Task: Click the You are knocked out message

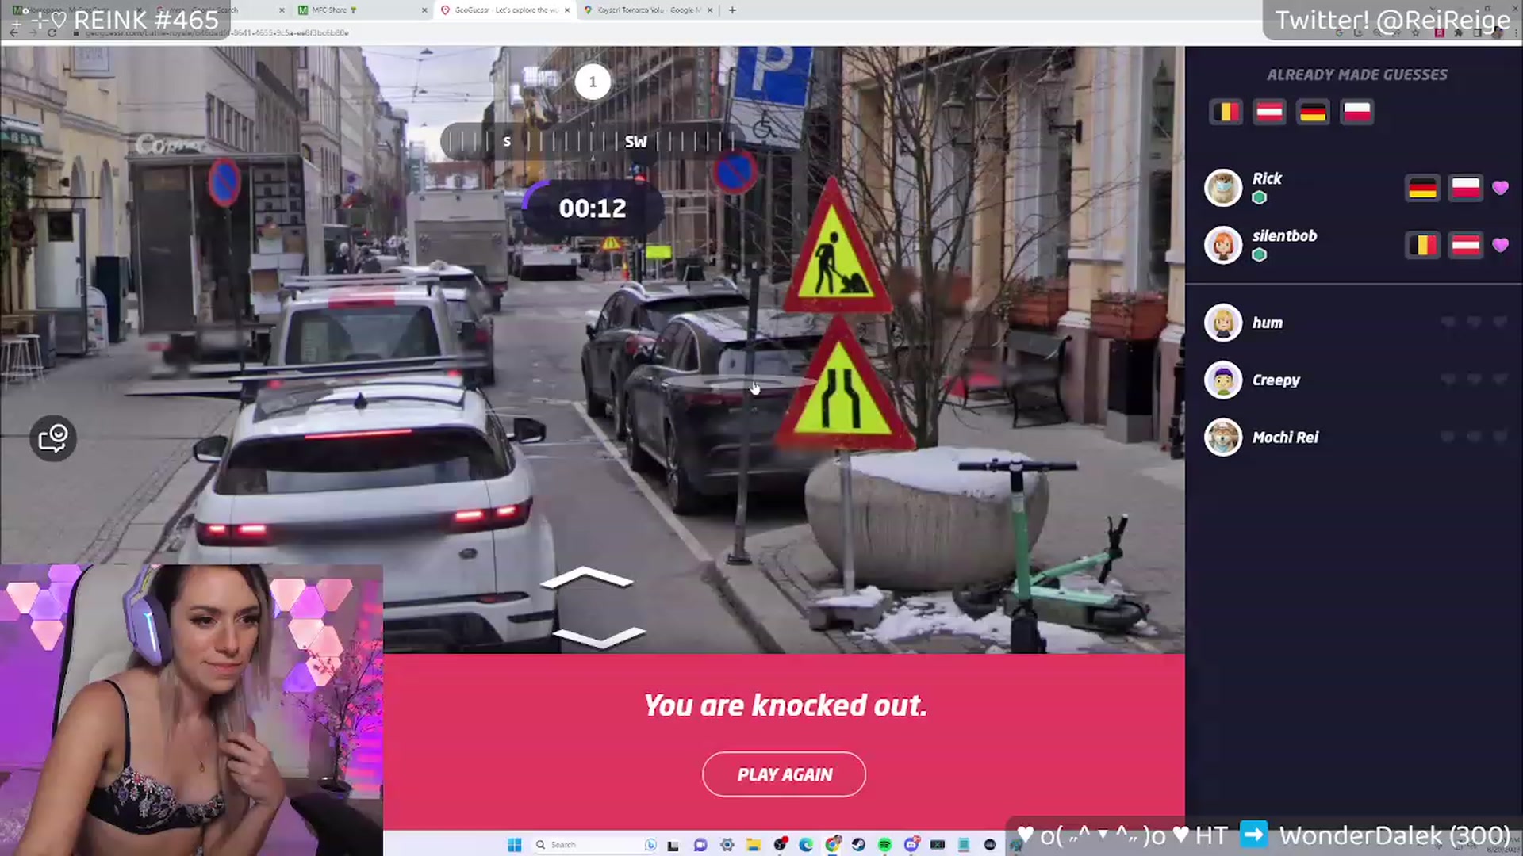Action: [785, 705]
